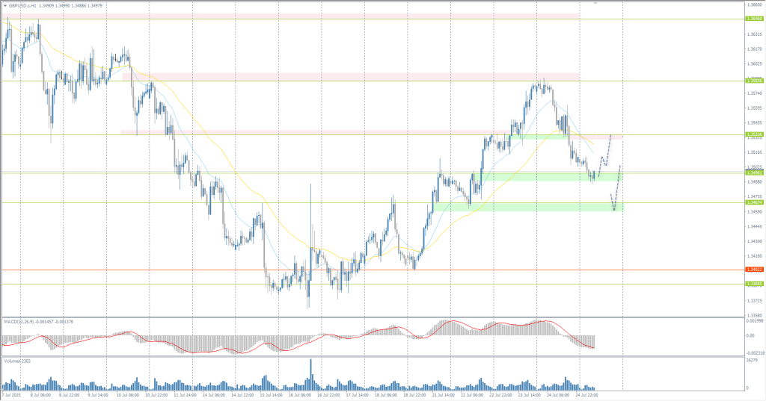Click the orange 1.34022 price tag
Image resolution: width=766 pixels, height=401 pixels.
(x=753, y=270)
